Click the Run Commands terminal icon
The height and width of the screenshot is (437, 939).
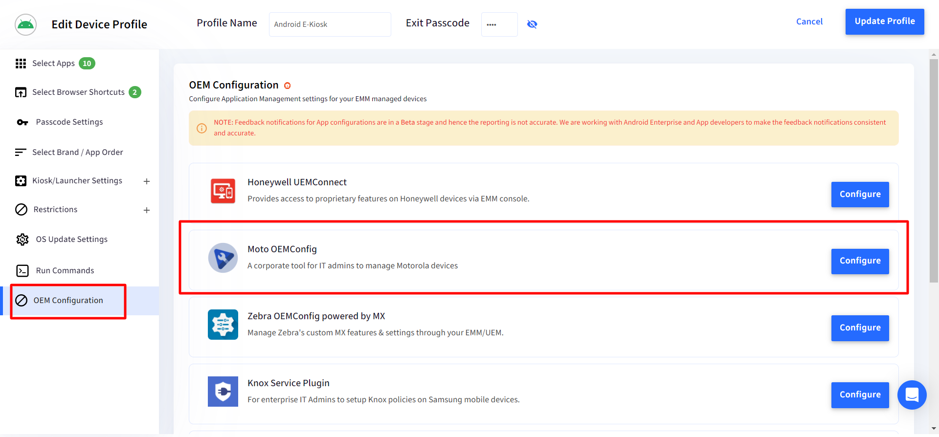(22, 271)
